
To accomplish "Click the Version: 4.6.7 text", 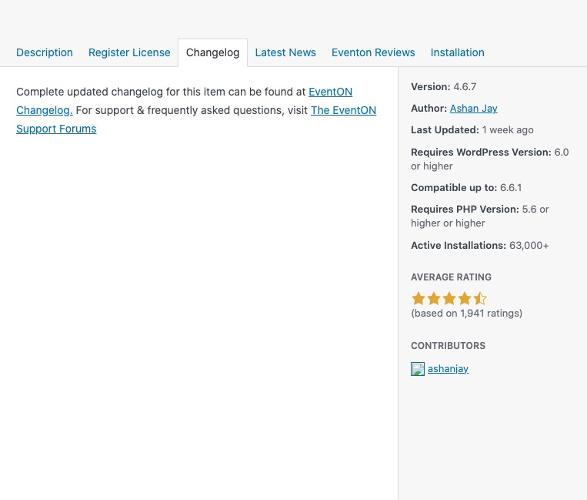I will pyautogui.click(x=444, y=87).
